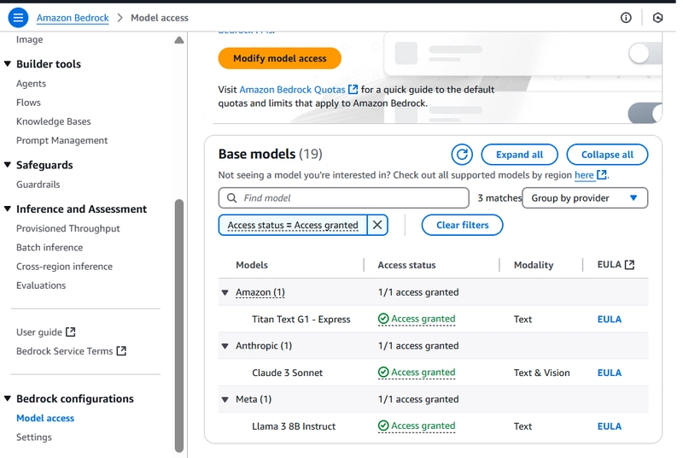683x458 pixels.
Task: Refresh the base models list
Action: pos(462,155)
